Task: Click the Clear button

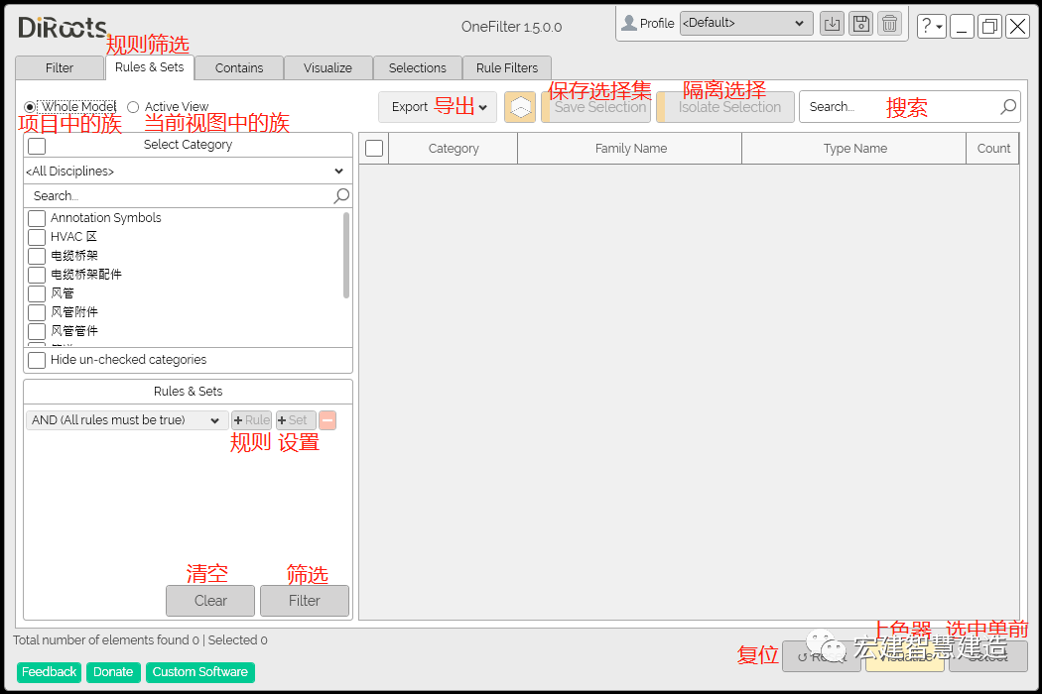Action: pos(210,601)
